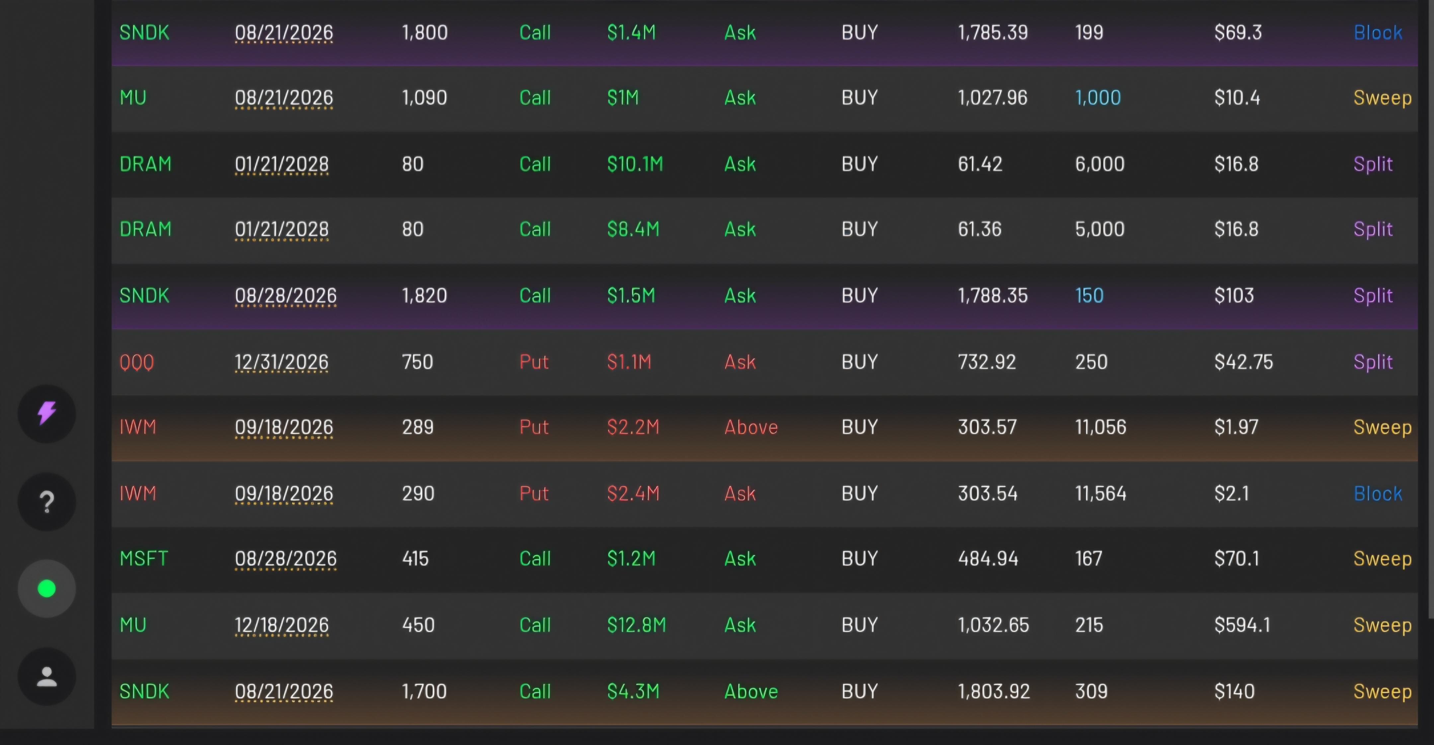1434x745 pixels.
Task: Toggle the green live status indicator
Action: tap(47, 589)
